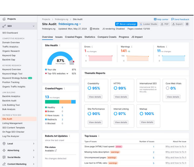Click the Export button
Image resolution: width=194 pixels, height=167 pixels.
[x=178, y=24]
